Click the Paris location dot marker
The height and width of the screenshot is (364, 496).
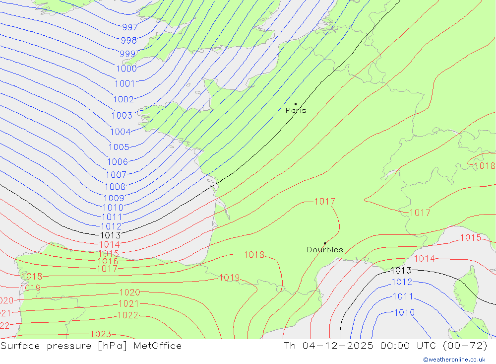click(x=296, y=104)
